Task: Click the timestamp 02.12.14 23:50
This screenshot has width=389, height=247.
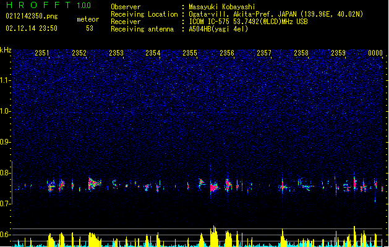Action: click(32, 28)
